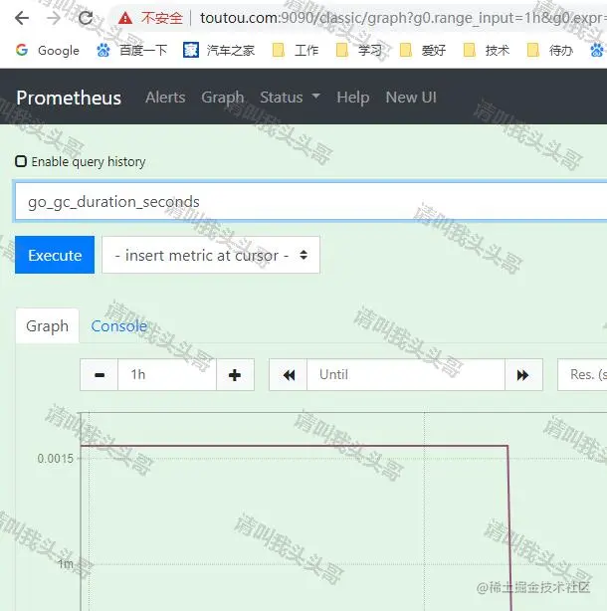This screenshot has width=607, height=611.
Task: Open the Graph nav item
Action: coord(223,98)
